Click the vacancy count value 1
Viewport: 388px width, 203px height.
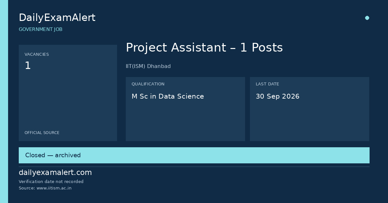point(28,66)
